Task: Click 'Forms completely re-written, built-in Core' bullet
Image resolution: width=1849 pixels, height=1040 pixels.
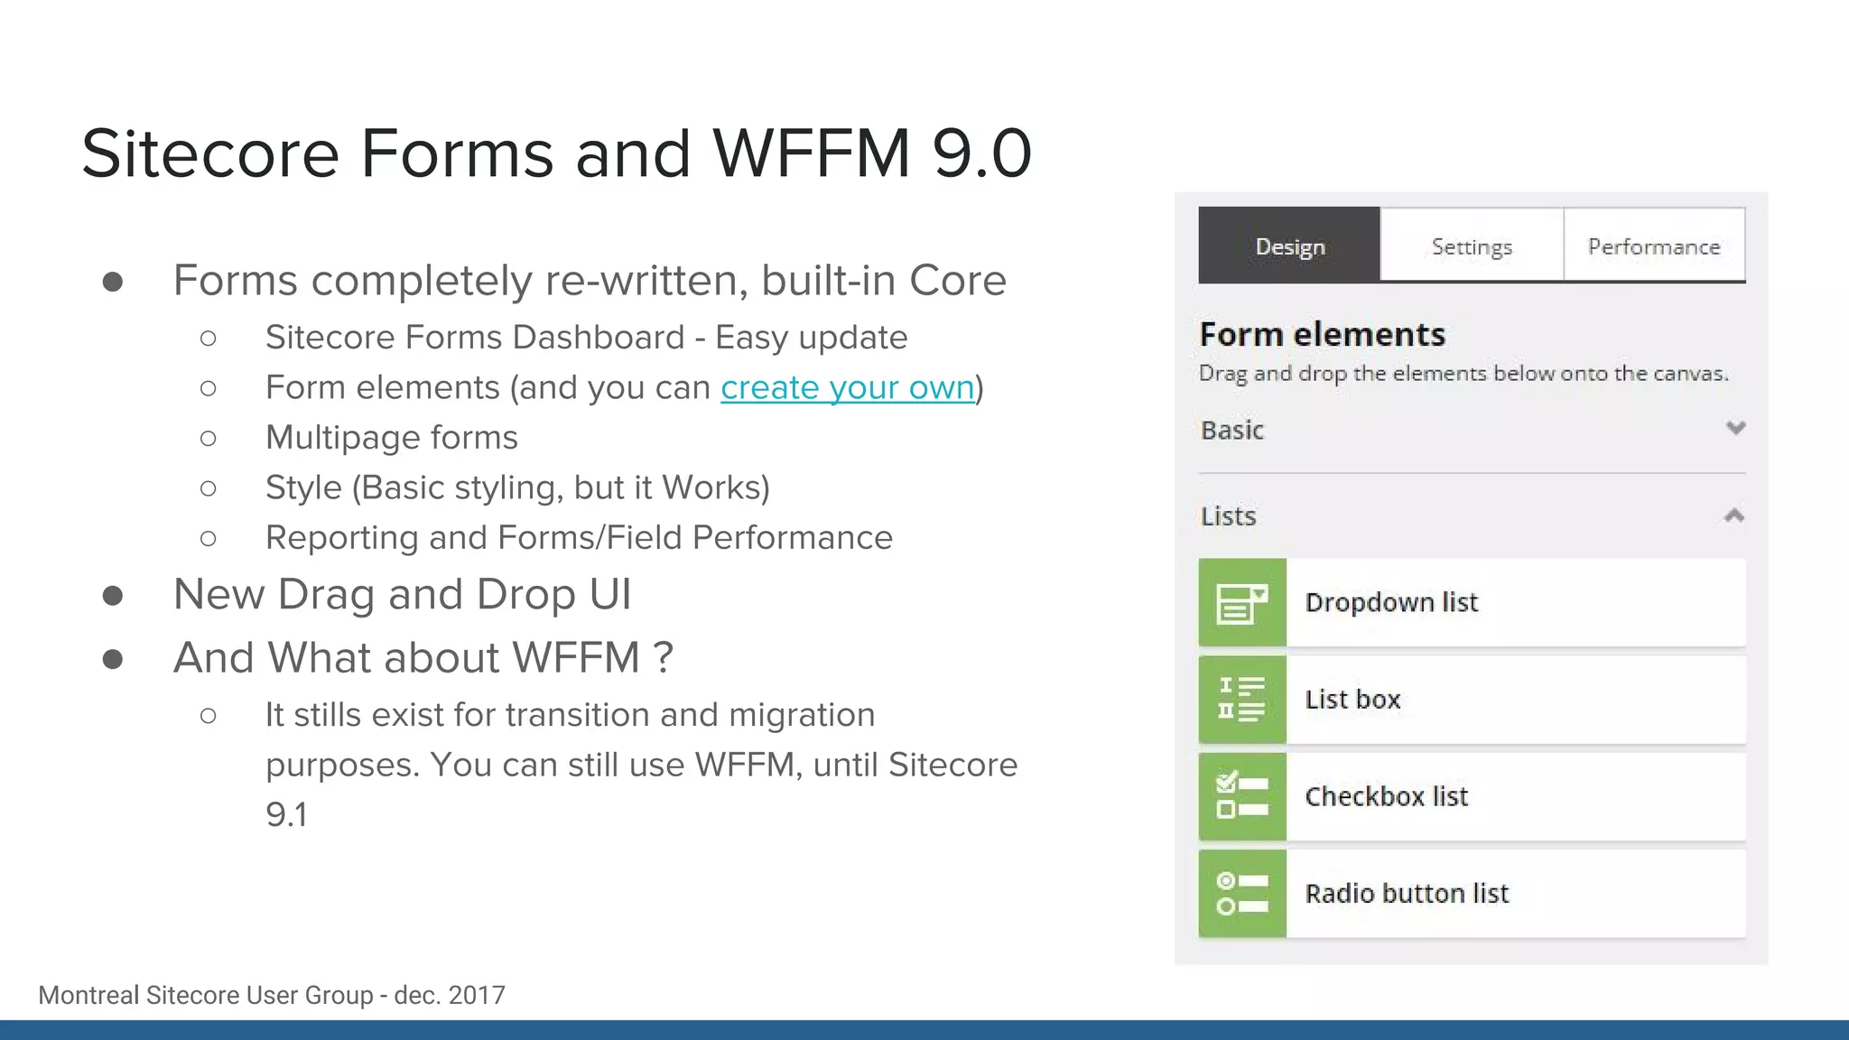Action: (590, 280)
